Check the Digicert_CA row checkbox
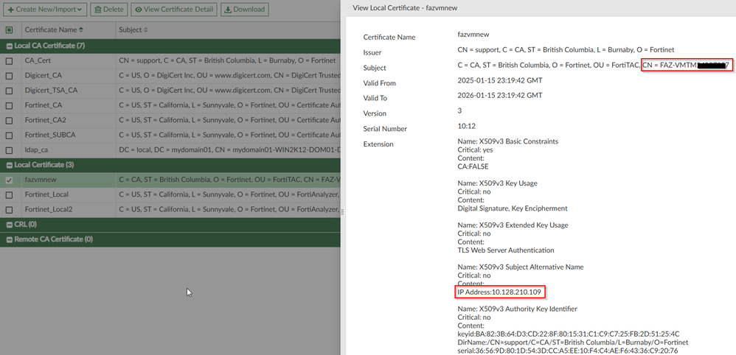This screenshot has height=355, width=736. pyautogui.click(x=9, y=76)
